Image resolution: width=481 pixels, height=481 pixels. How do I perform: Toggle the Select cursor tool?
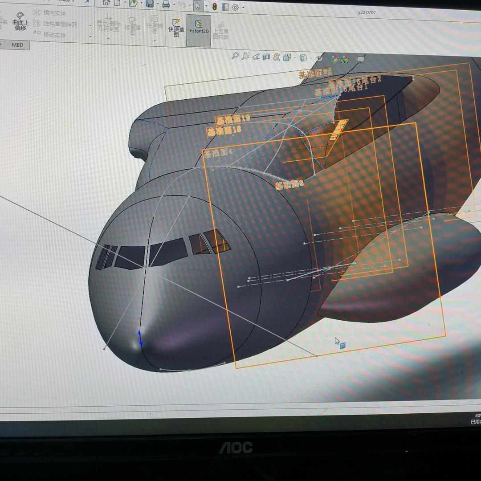pos(198,6)
